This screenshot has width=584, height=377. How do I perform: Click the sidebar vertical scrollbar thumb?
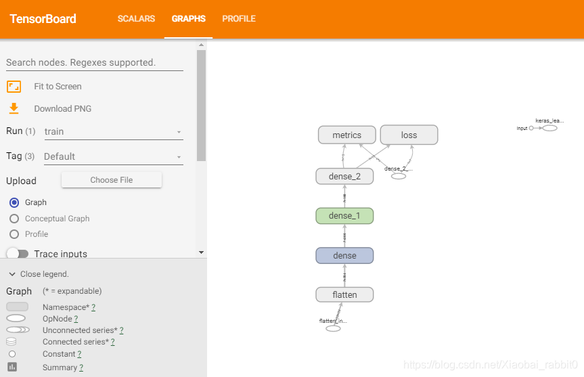pos(201,106)
